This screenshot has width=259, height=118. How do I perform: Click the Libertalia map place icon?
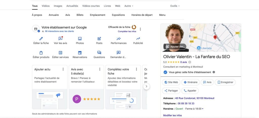pos(199,48)
